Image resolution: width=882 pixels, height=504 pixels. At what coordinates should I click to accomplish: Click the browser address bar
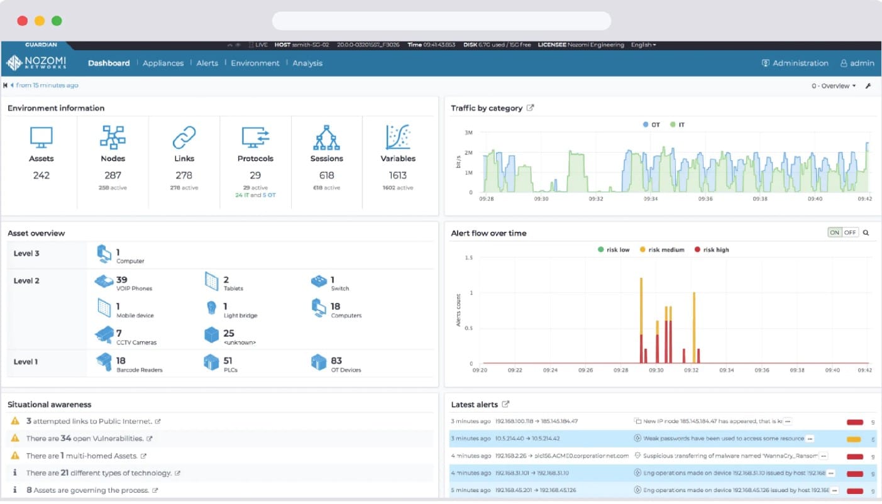point(441,21)
